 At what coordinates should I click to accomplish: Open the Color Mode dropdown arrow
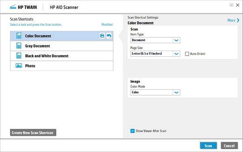coord(176,92)
